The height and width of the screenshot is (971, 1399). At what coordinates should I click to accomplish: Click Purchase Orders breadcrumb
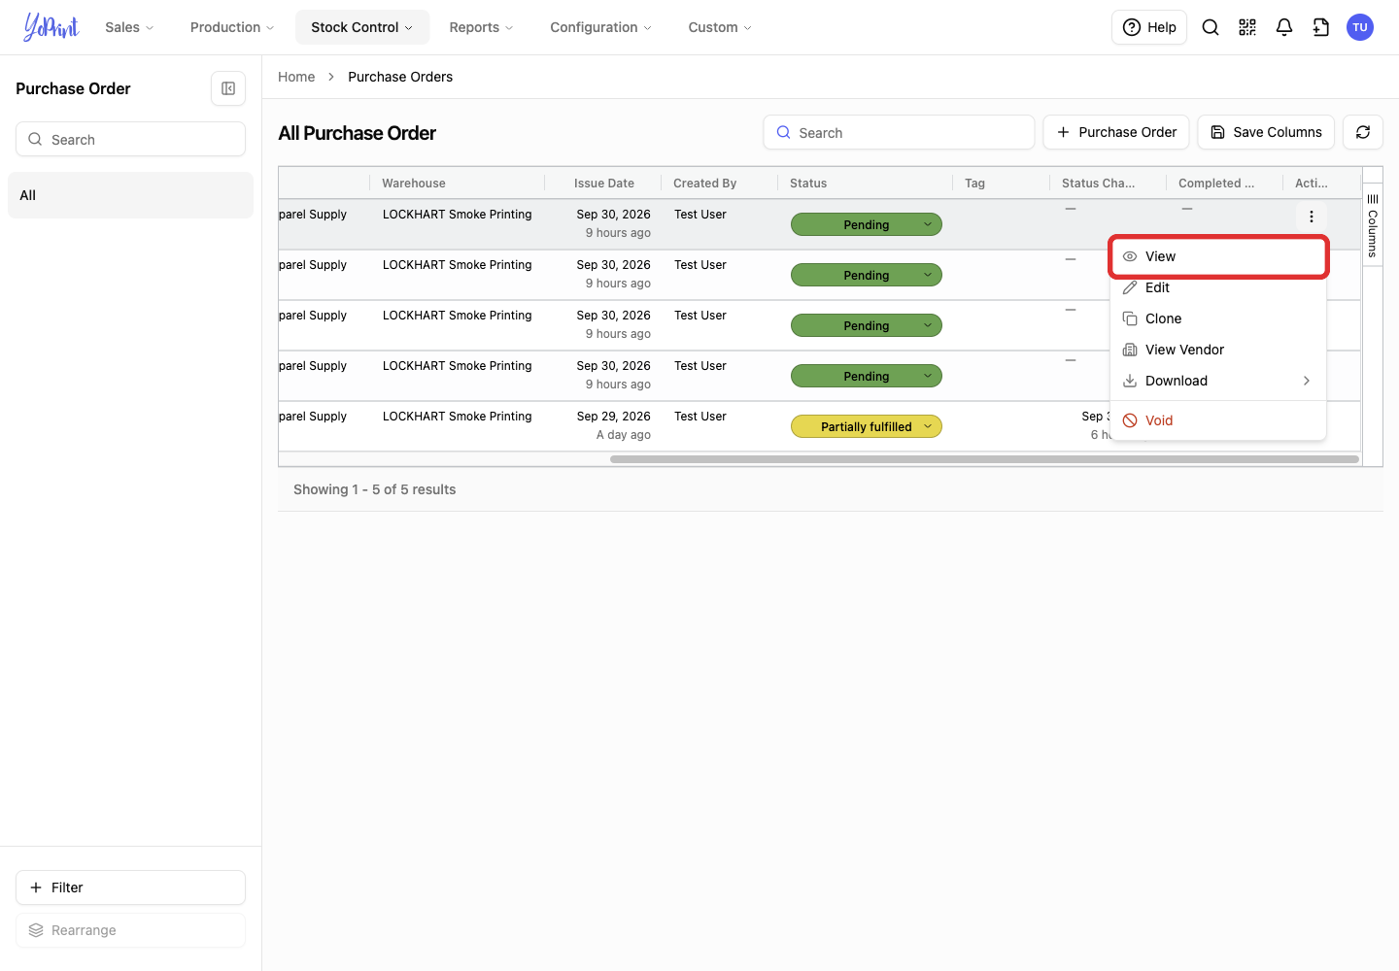click(400, 77)
